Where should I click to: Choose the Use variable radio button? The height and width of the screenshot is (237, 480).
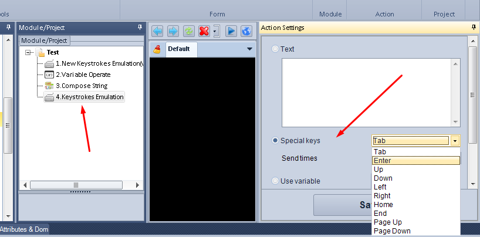click(275, 181)
